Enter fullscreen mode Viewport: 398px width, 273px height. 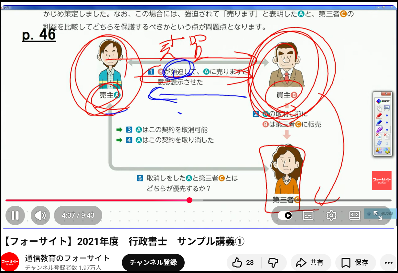point(378,215)
